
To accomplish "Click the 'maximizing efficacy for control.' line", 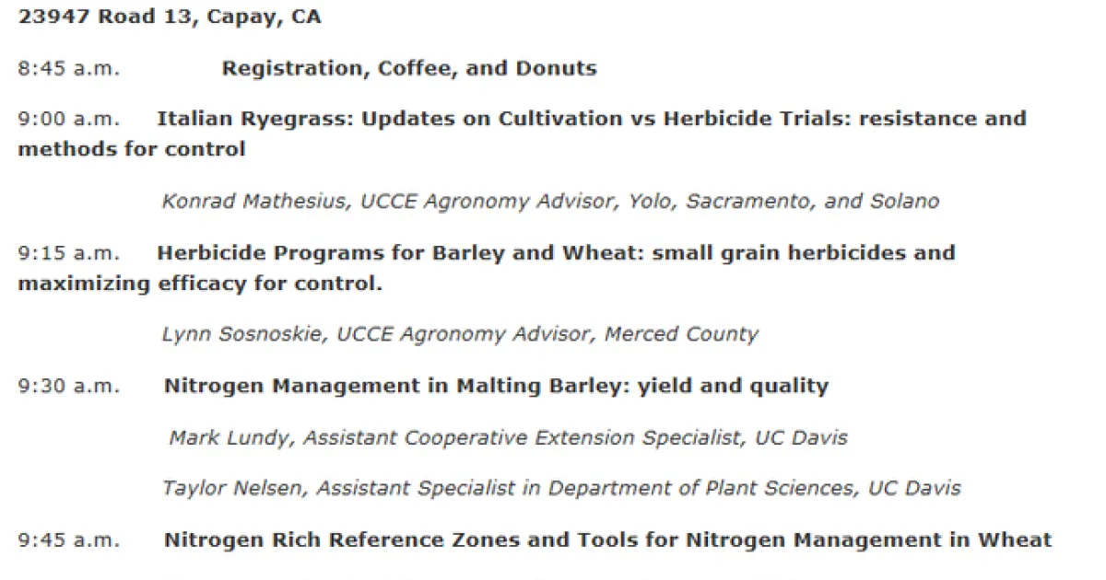I will pyautogui.click(x=199, y=284).
